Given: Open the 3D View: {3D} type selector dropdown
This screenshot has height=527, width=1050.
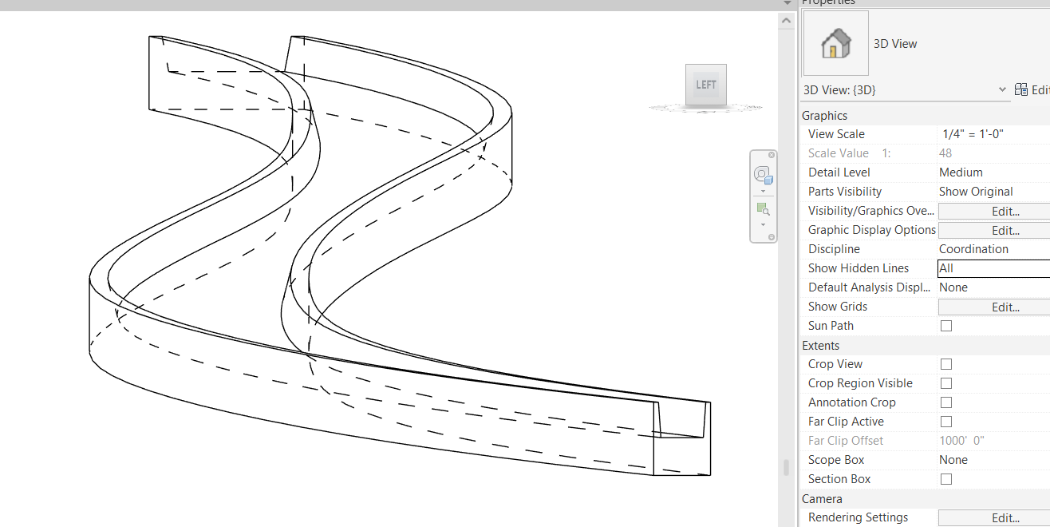Looking at the screenshot, I should click(x=1004, y=89).
